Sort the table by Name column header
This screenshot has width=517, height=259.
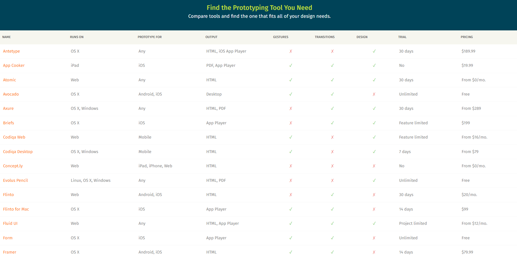(x=7, y=37)
